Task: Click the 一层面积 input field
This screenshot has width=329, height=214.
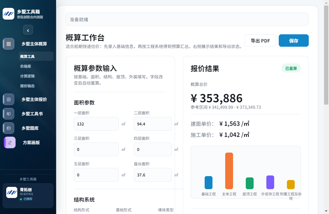Action: point(96,124)
